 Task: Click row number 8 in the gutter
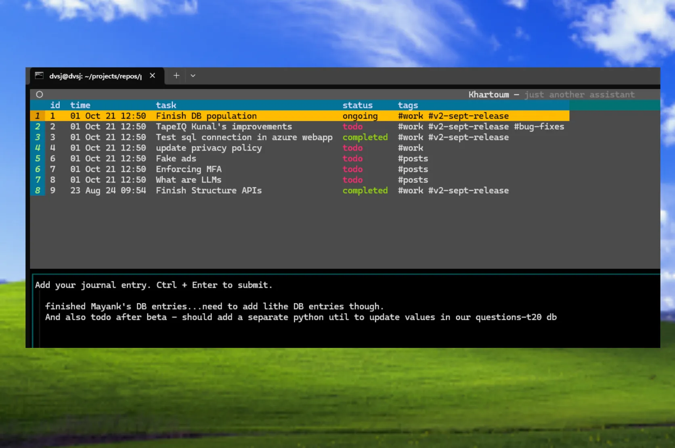[38, 191]
